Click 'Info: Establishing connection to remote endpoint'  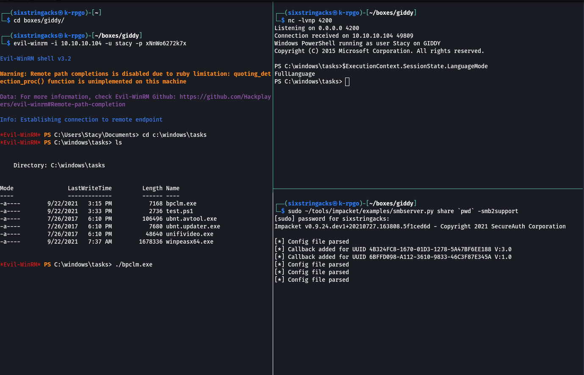click(81, 119)
